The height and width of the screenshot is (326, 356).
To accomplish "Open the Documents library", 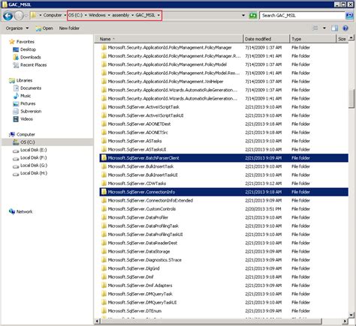I will (x=27, y=88).
